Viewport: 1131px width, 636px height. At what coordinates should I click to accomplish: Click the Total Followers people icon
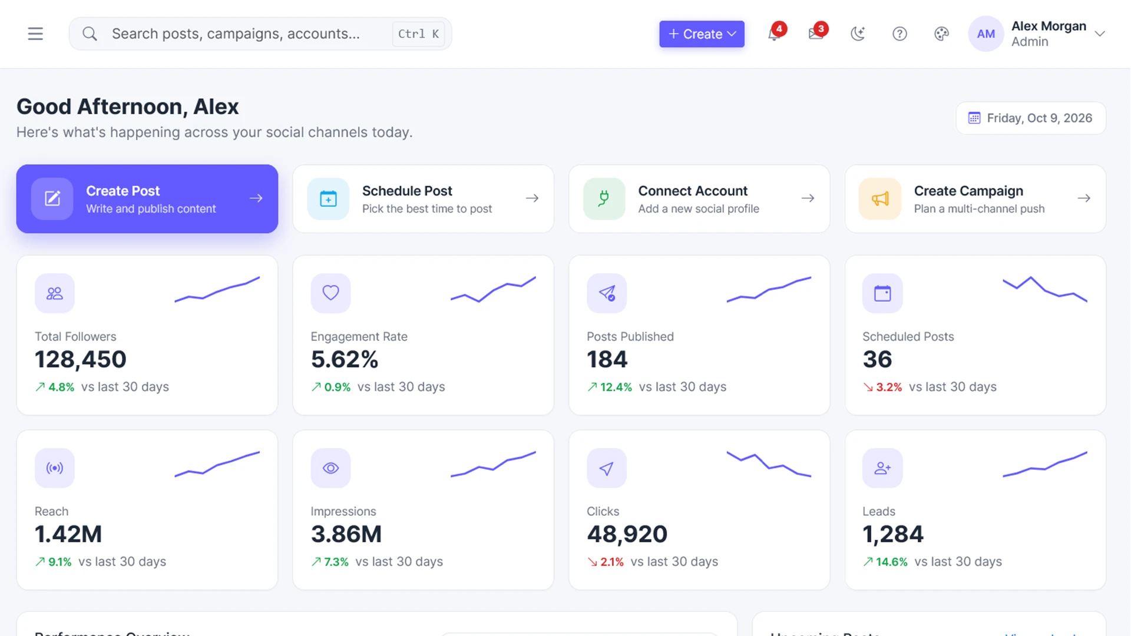55,293
